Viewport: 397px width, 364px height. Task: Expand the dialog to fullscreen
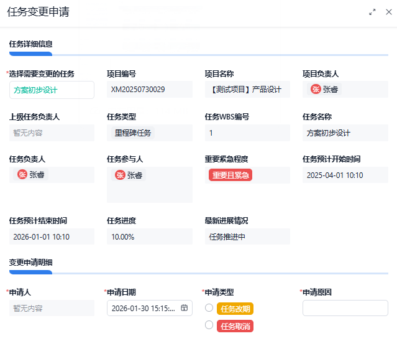coord(372,12)
